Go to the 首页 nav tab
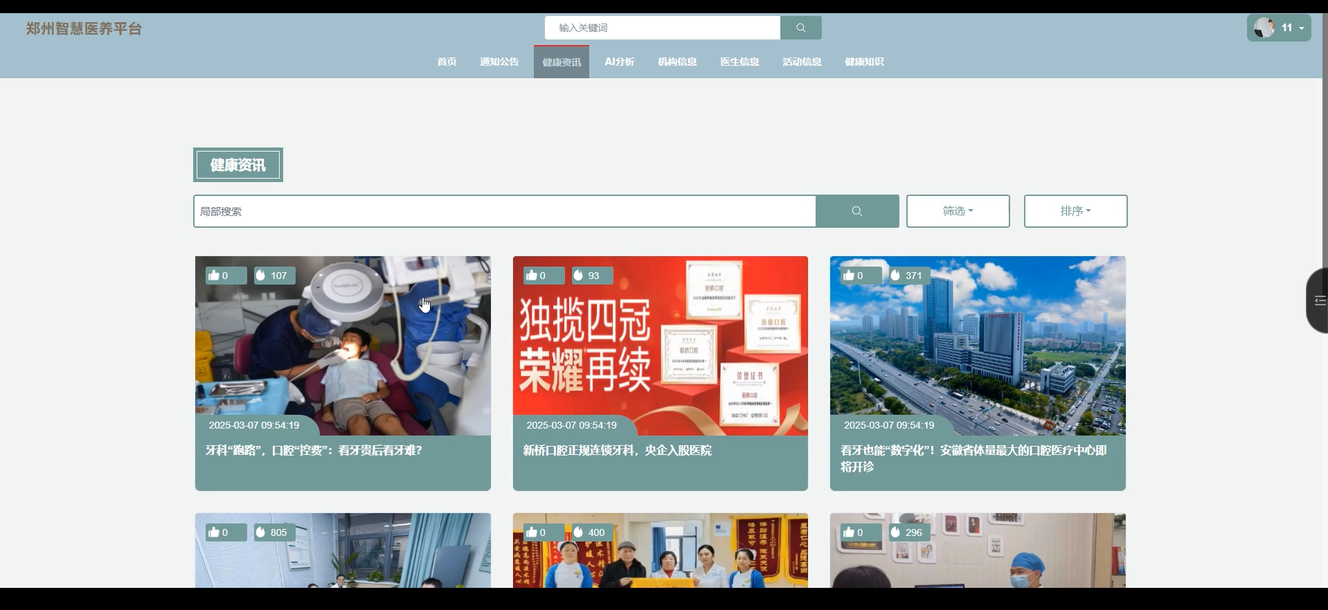 447,62
